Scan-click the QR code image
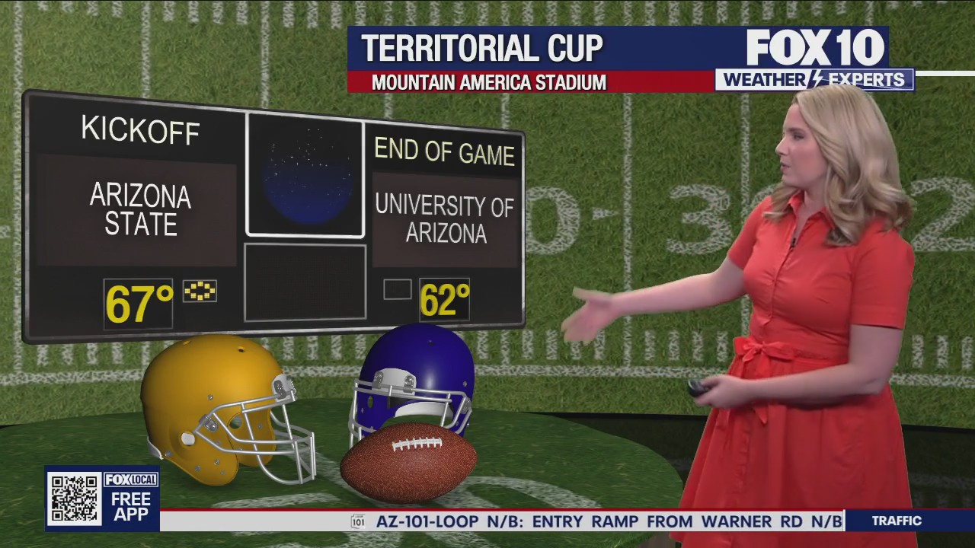 tap(74, 499)
